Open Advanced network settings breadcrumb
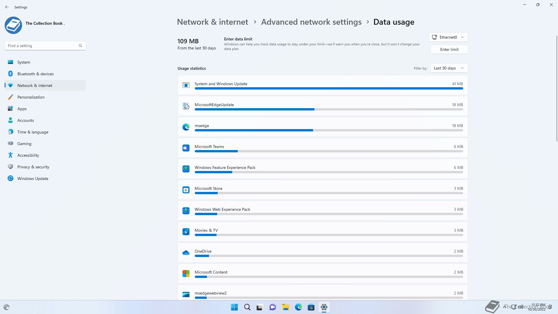This screenshot has width=558, height=314. (x=311, y=22)
